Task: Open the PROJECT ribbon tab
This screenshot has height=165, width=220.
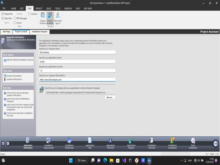Action: click(x=39, y=9)
